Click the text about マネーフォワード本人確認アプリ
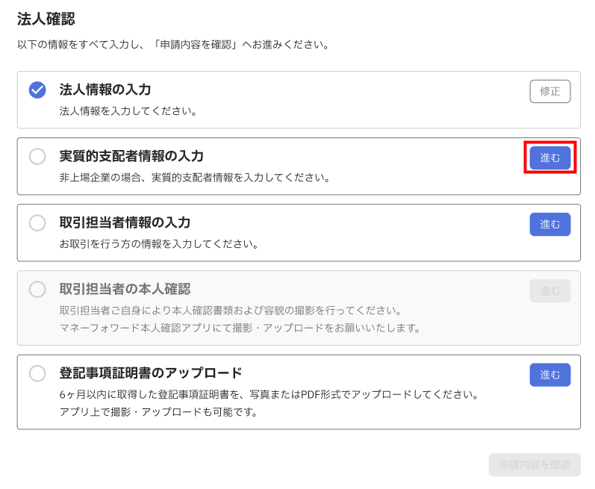 (x=240, y=328)
